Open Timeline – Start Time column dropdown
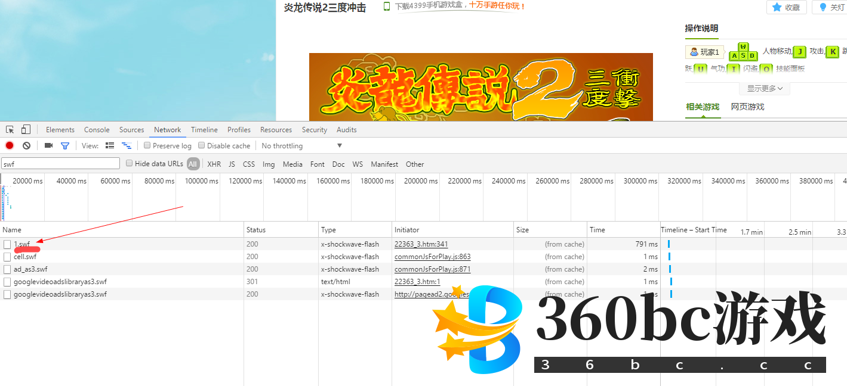This screenshot has width=847, height=386. (x=694, y=230)
